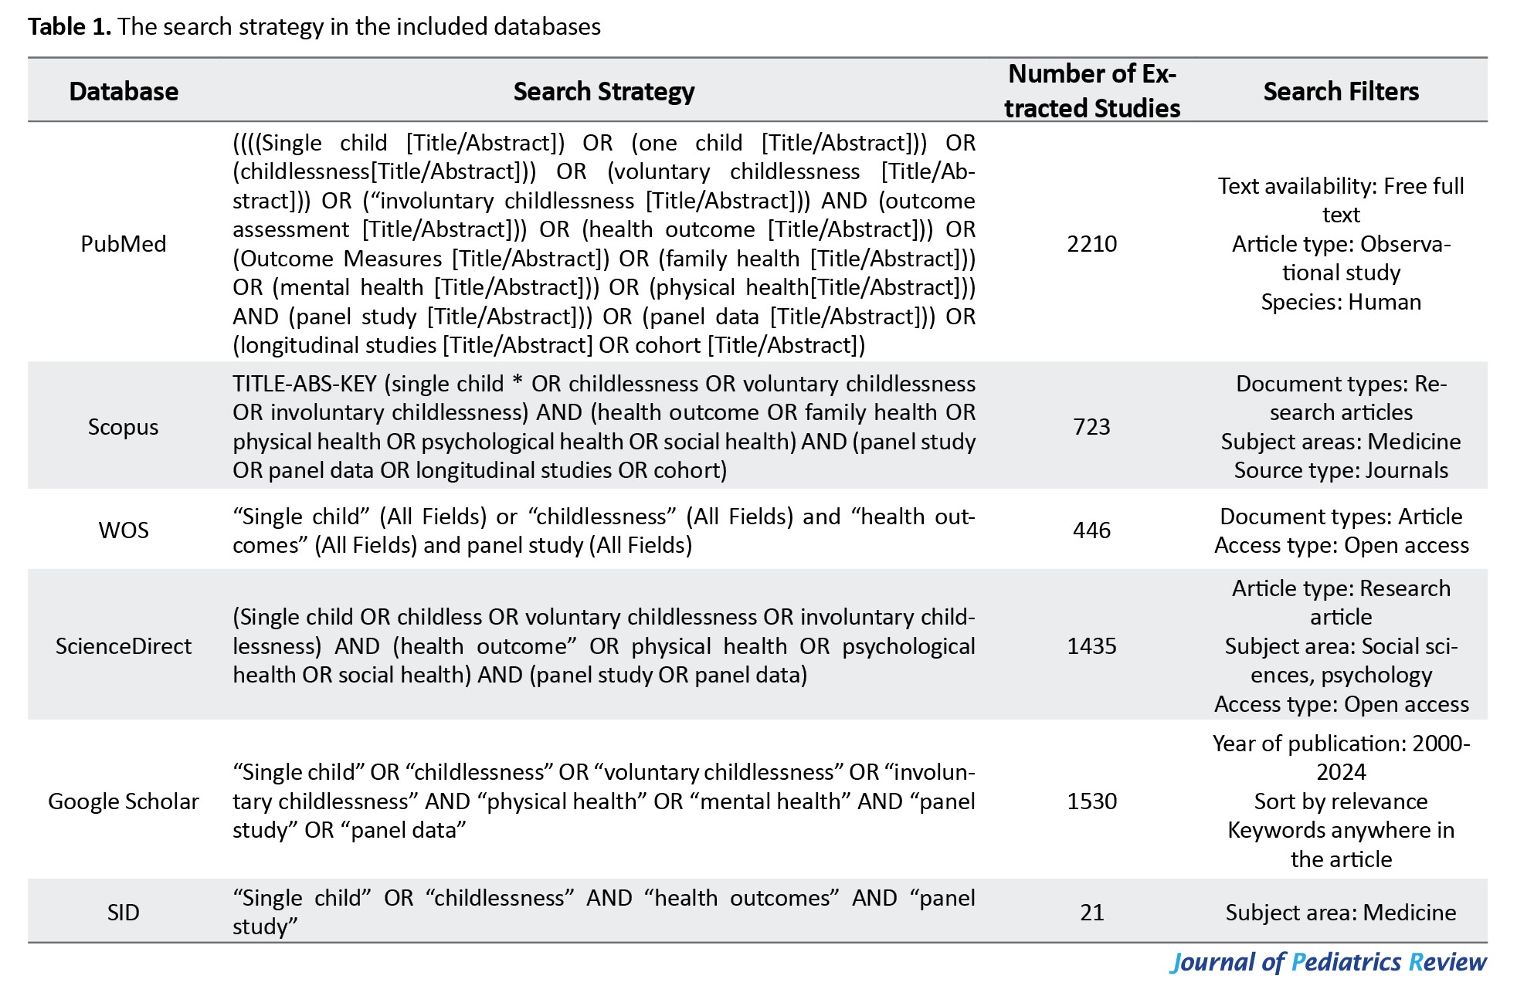The height and width of the screenshot is (996, 1517).
Task: Click the 723 extracted studies value
Action: (x=1091, y=427)
